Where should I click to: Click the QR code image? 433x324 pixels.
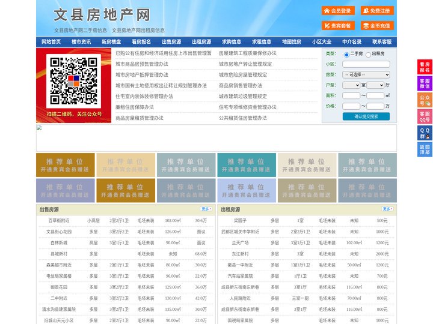73,81
